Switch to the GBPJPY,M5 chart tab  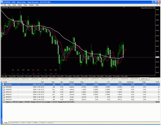click(x=115, y=79)
